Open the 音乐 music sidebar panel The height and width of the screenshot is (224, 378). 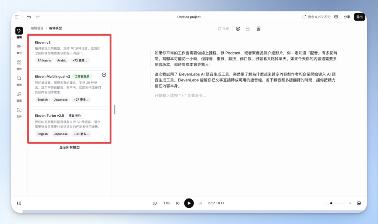[x=19, y=97]
